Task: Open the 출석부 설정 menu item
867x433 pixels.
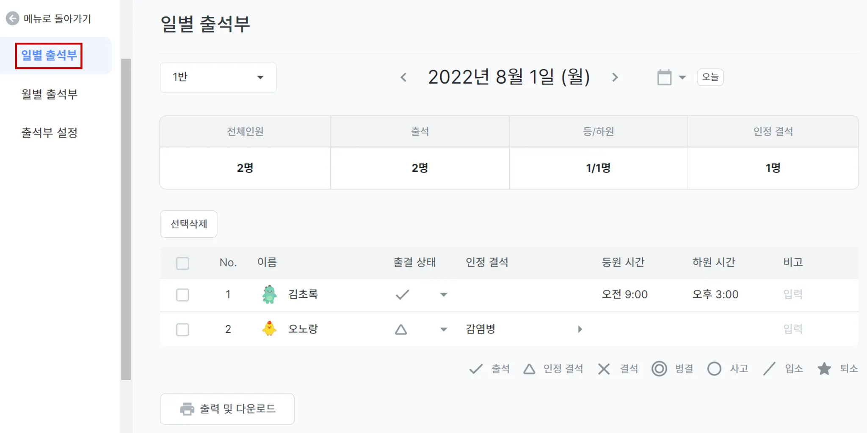Action: pyautogui.click(x=50, y=133)
